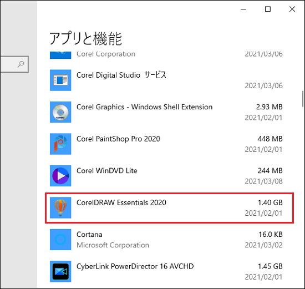Select Corel Graphics - Windows Shell Extension name
Screen dimensions: 305x289
pyautogui.click(x=144, y=107)
